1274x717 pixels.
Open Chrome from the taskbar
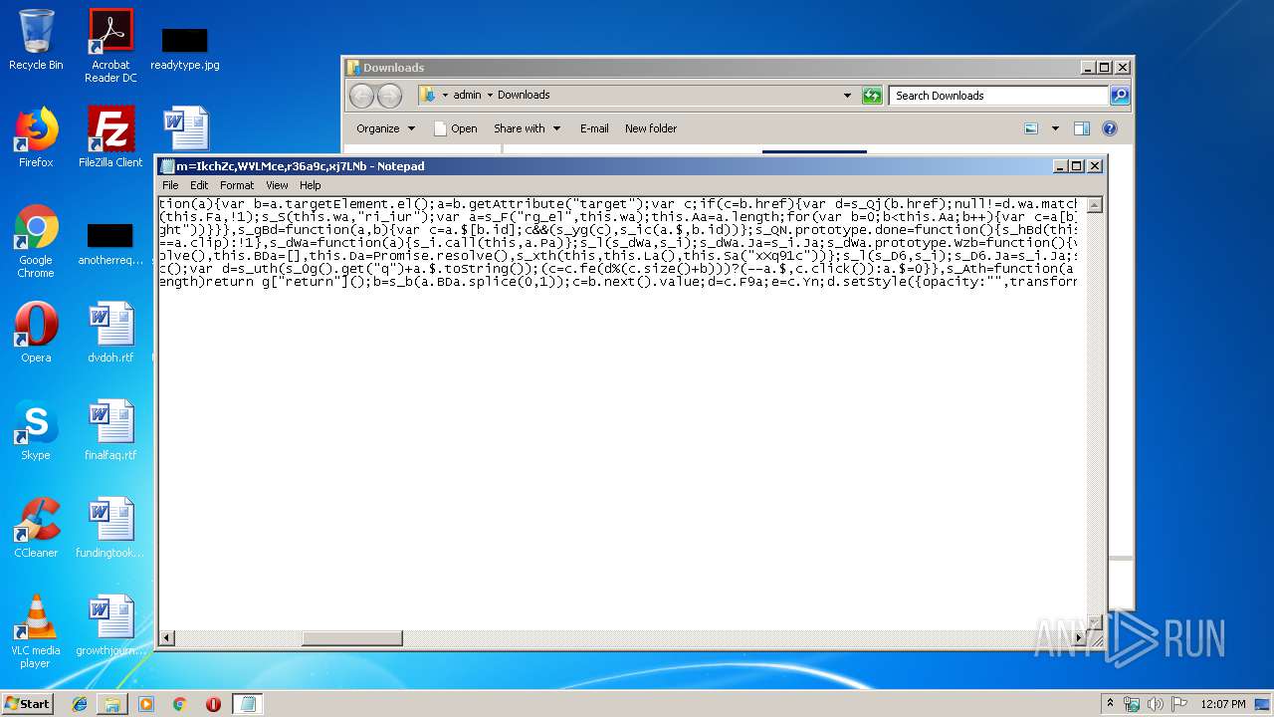coord(180,704)
